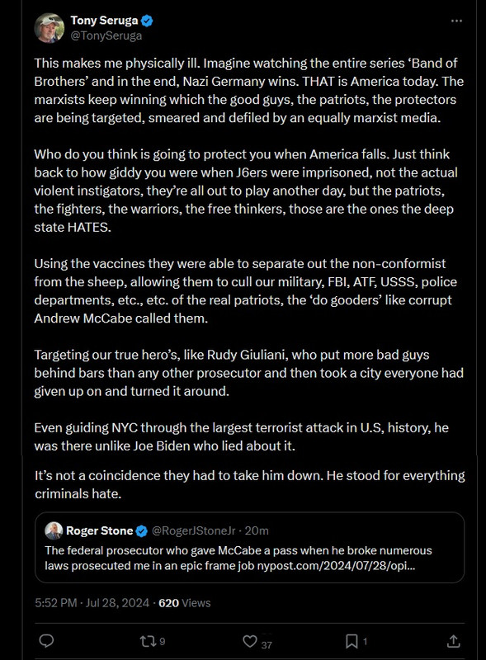This screenshot has width=486, height=660.
Task: Open Roger Stone's small avatar in quoted post
Action: click(54, 530)
